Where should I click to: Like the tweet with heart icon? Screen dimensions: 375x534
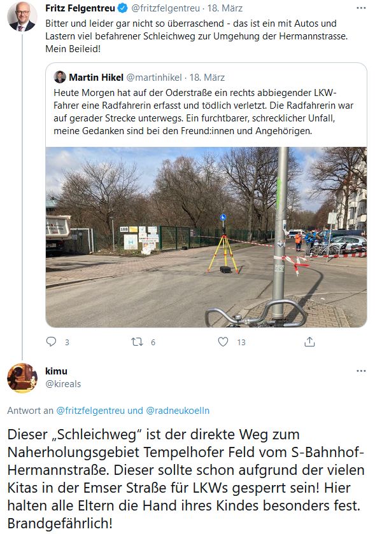click(223, 341)
